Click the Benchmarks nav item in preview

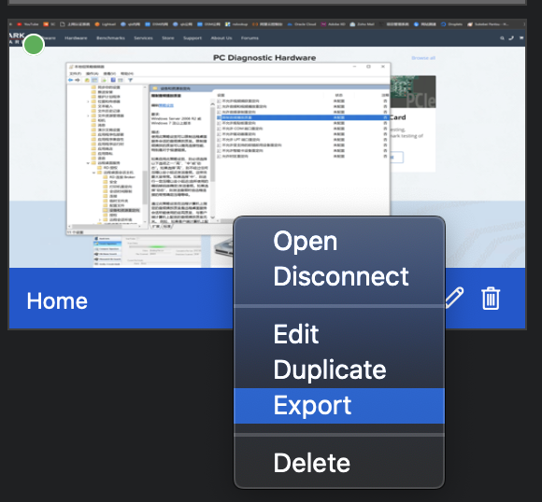point(110,38)
